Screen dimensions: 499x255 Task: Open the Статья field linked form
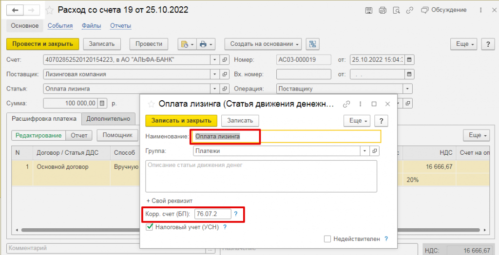[x=224, y=89]
